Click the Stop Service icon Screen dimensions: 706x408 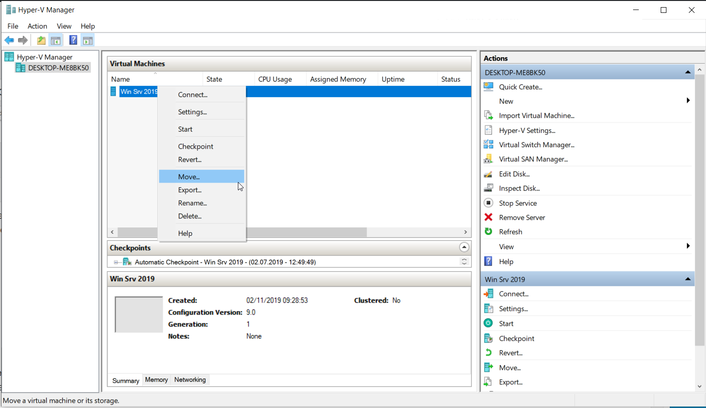pos(489,203)
